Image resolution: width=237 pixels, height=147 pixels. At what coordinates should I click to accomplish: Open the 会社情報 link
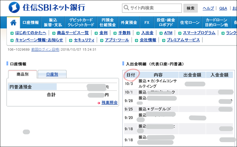click(148, 40)
